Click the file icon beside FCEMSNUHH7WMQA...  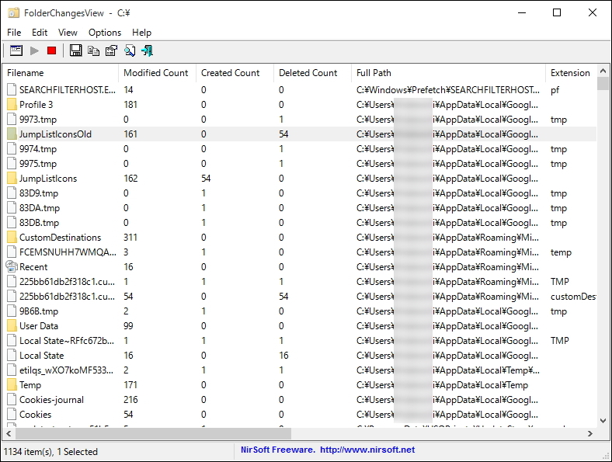pos(12,252)
